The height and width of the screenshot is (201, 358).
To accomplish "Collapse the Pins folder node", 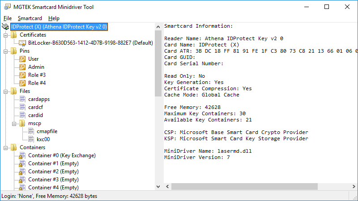I will (6, 51).
